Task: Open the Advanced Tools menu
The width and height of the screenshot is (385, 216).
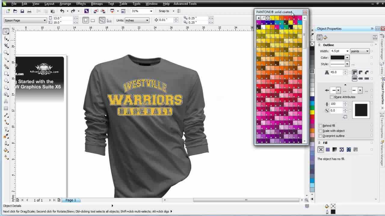Action: tap(185, 4)
